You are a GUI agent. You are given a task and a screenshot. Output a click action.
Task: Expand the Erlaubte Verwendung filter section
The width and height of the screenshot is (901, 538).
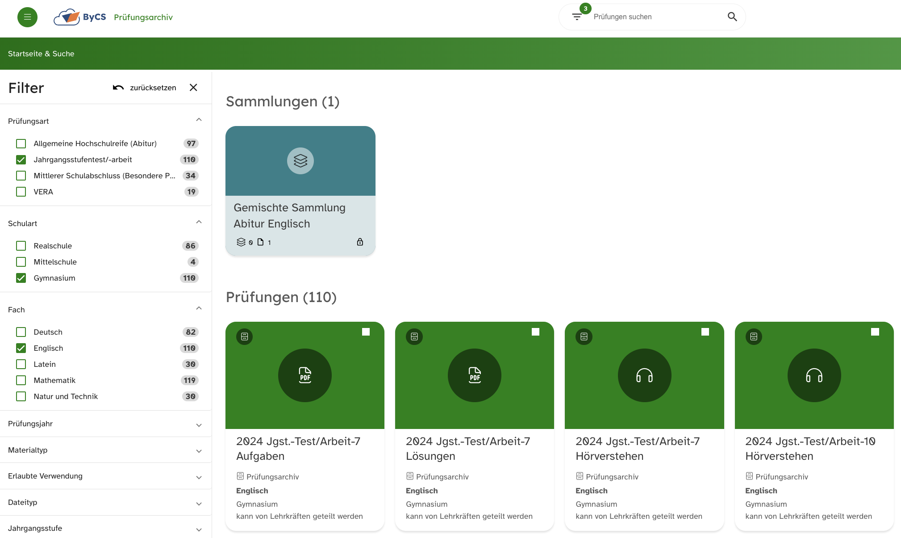pos(199,477)
